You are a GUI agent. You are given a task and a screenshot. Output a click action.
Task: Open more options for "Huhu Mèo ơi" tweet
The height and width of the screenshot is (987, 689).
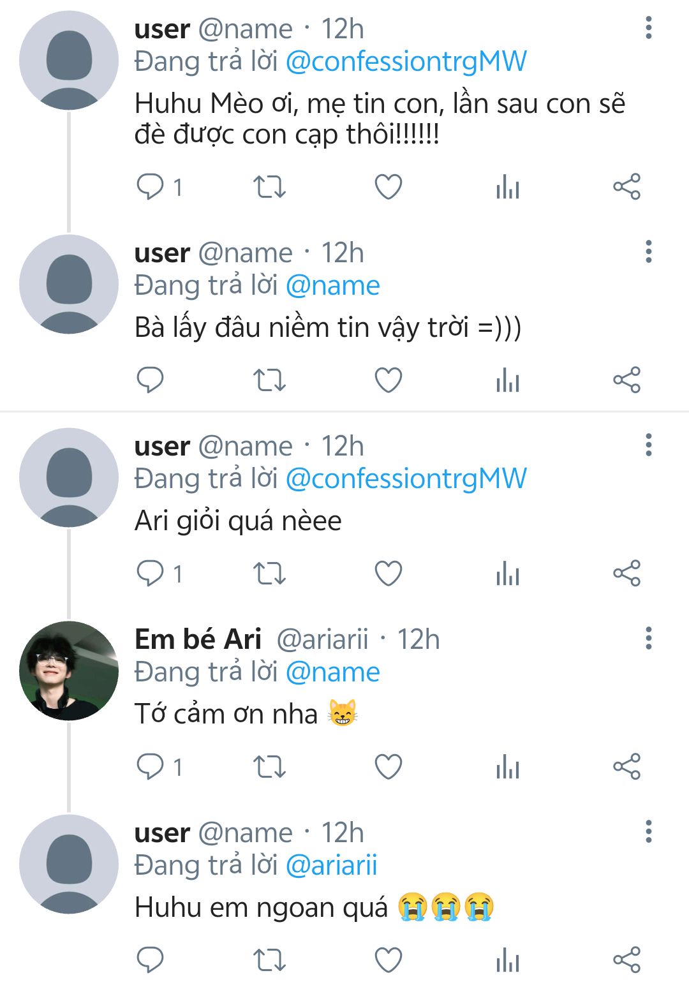click(x=649, y=28)
